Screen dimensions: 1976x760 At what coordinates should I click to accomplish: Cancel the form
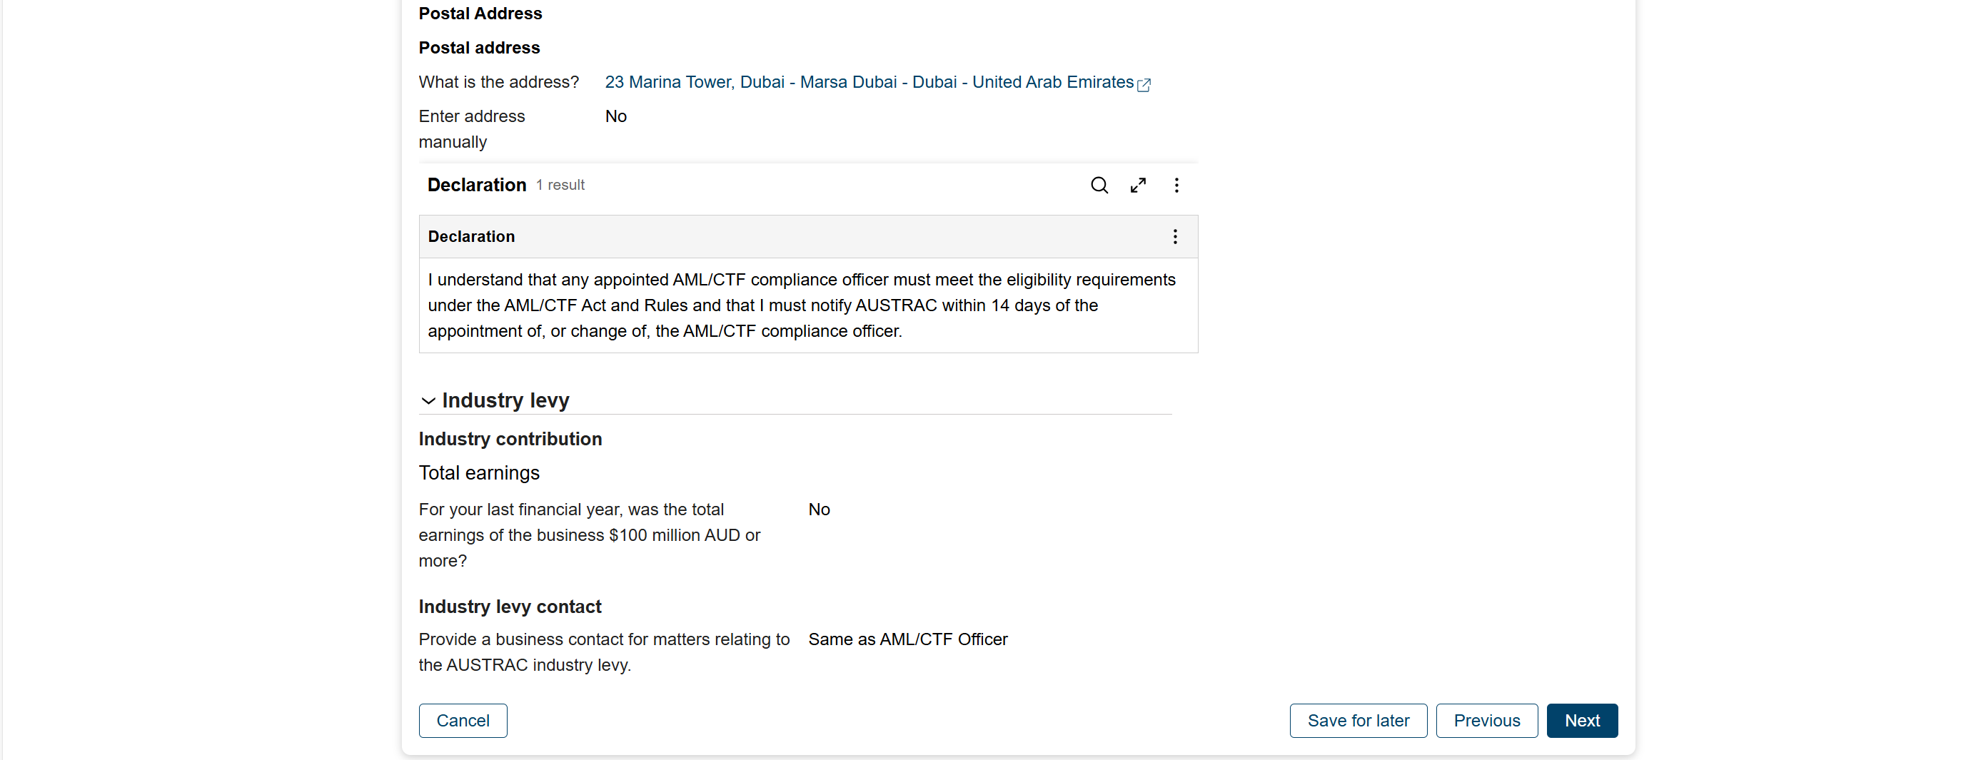(463, 720)
